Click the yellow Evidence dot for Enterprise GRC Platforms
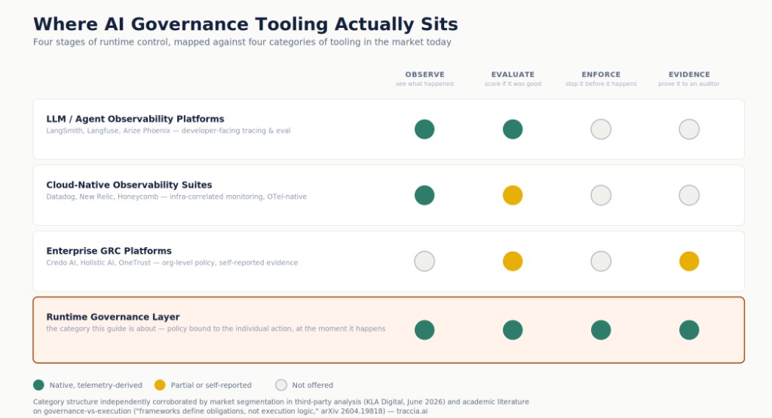 (x=689, y=261)
